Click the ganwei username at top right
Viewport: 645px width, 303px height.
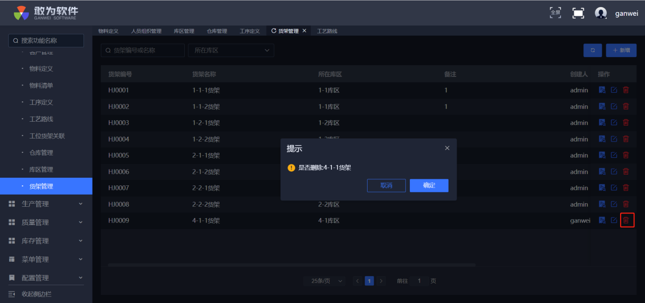(x=627, y=14)
